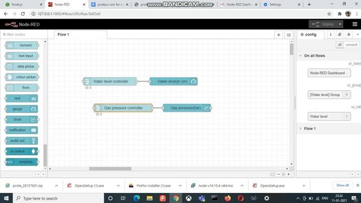Show all config nodes filter
This screenshot has width=361, height=203.
[340, 45]
